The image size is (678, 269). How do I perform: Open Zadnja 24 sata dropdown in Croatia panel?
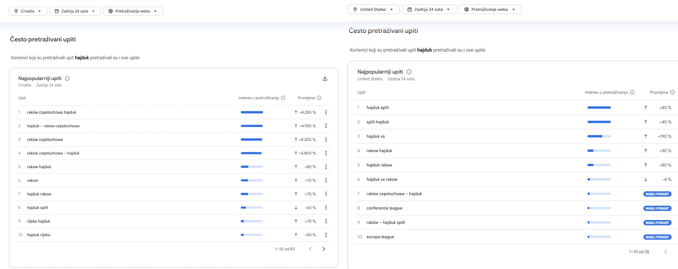[x=75, y=11]
